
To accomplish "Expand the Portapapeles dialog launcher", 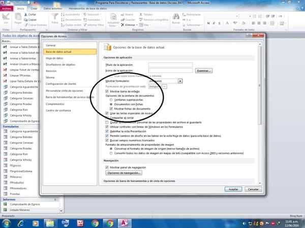I will 47,30.
